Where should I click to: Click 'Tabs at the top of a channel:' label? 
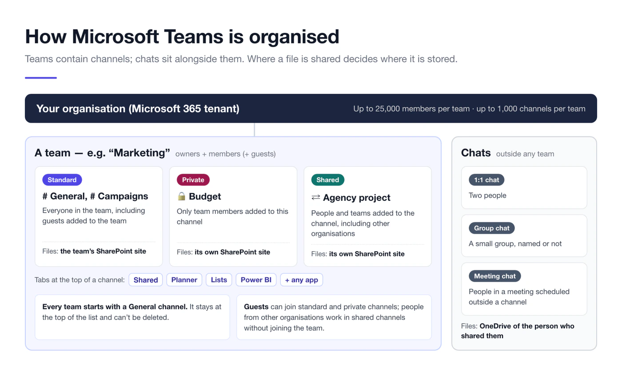pyautogui.click(x=80, y=280)
